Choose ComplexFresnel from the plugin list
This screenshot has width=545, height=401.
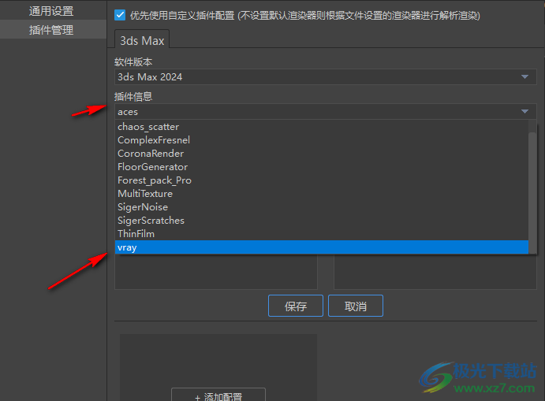[322, 140]
